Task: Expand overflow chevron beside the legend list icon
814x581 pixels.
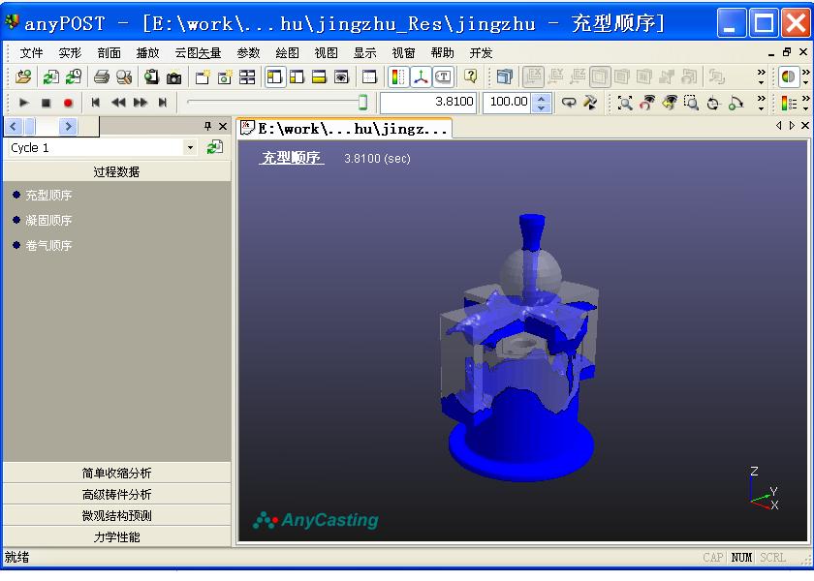Action: (805, 103)
